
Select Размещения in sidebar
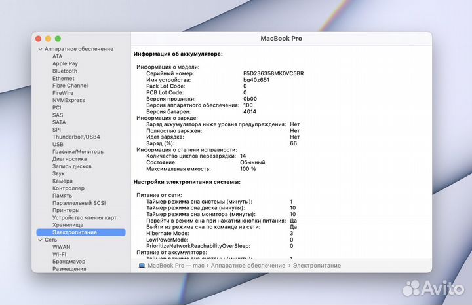[x=69, y=269]
